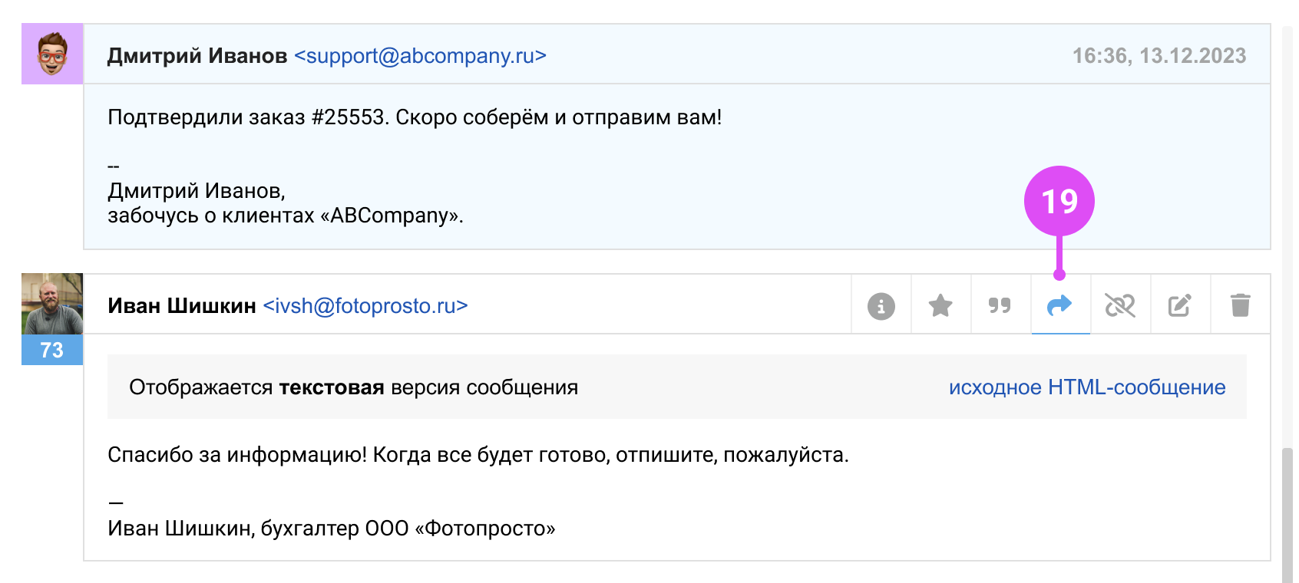The height and width of the screenshot is (583, 1299).
Task: Click the text version notice banner
Action: pos(353,387)
